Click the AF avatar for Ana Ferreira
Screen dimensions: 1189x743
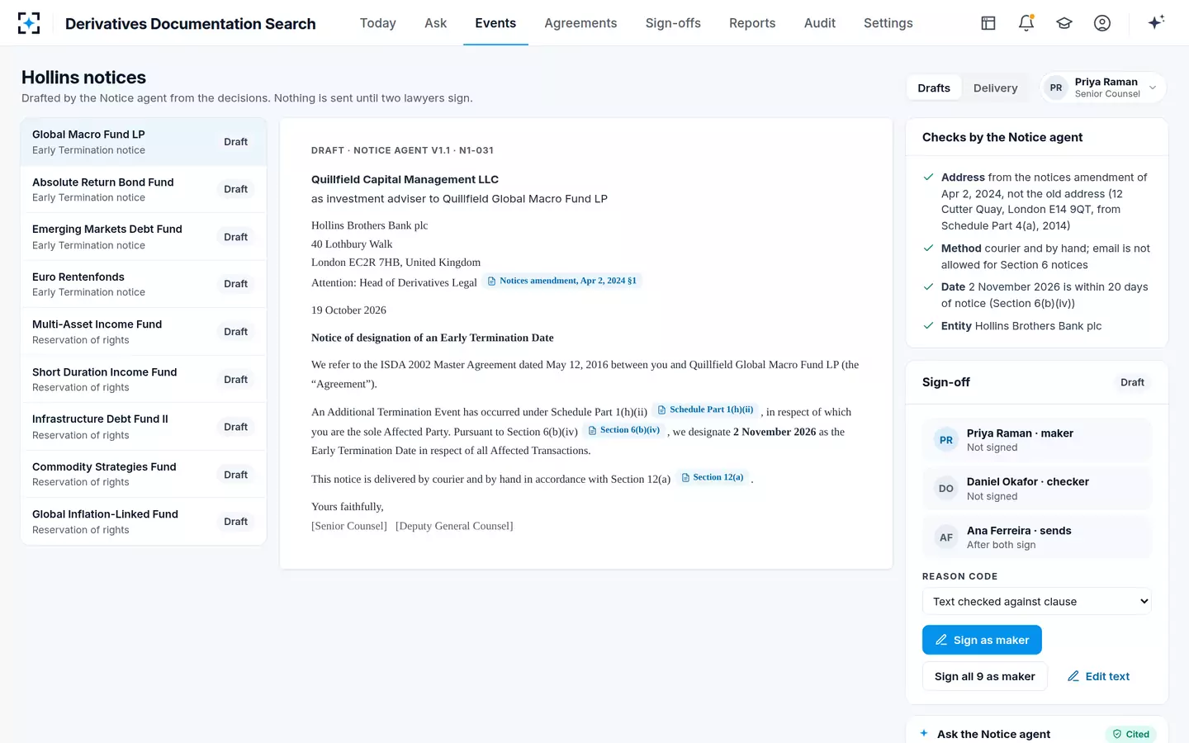(946, 537)
